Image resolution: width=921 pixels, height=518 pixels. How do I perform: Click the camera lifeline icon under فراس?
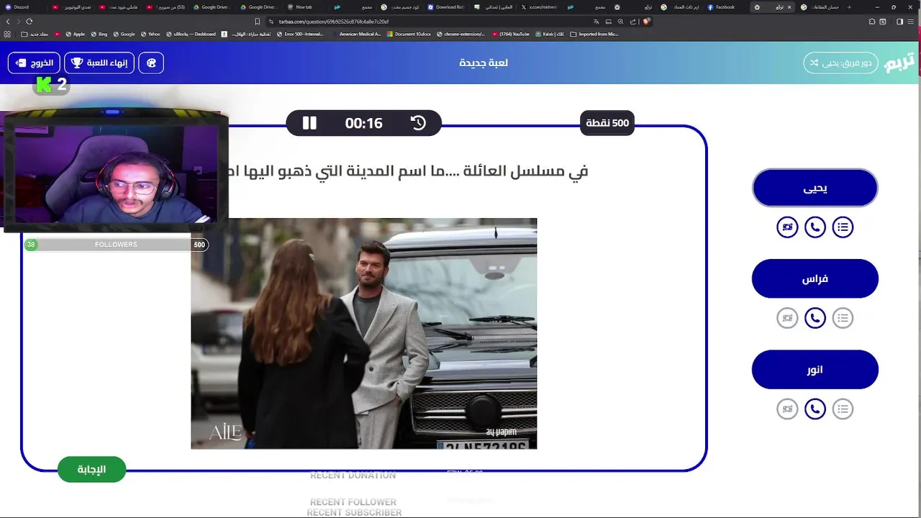pyautogui.click(x=787, y=318)
